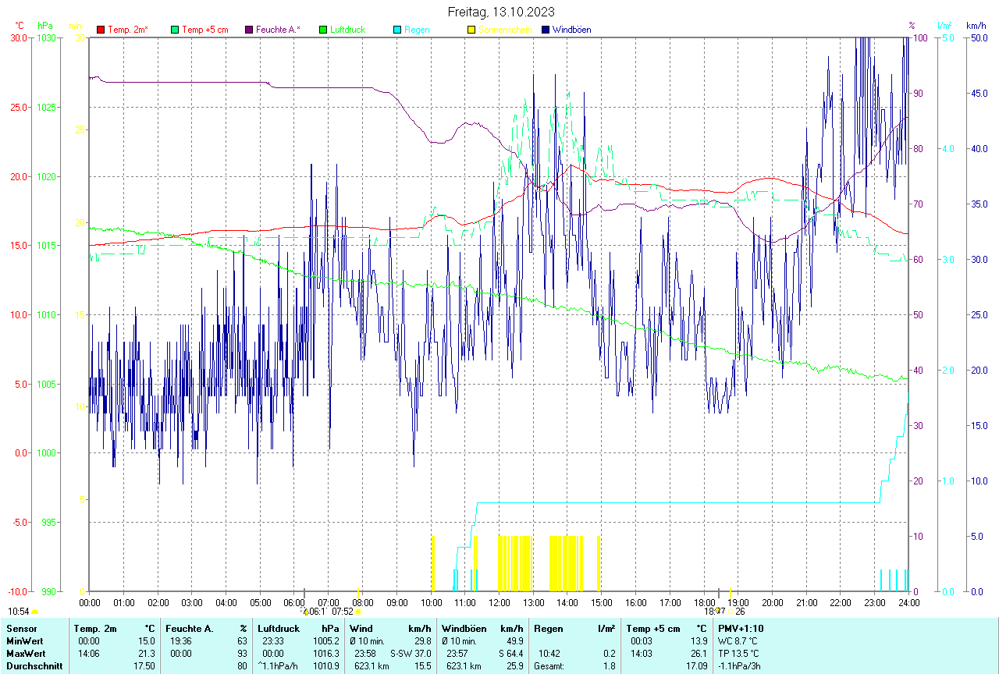Click the yellow Sonnenschein legend swatch
Image resolution: width=999 pixels, height=674 pixels.
[x=471, y=30]
